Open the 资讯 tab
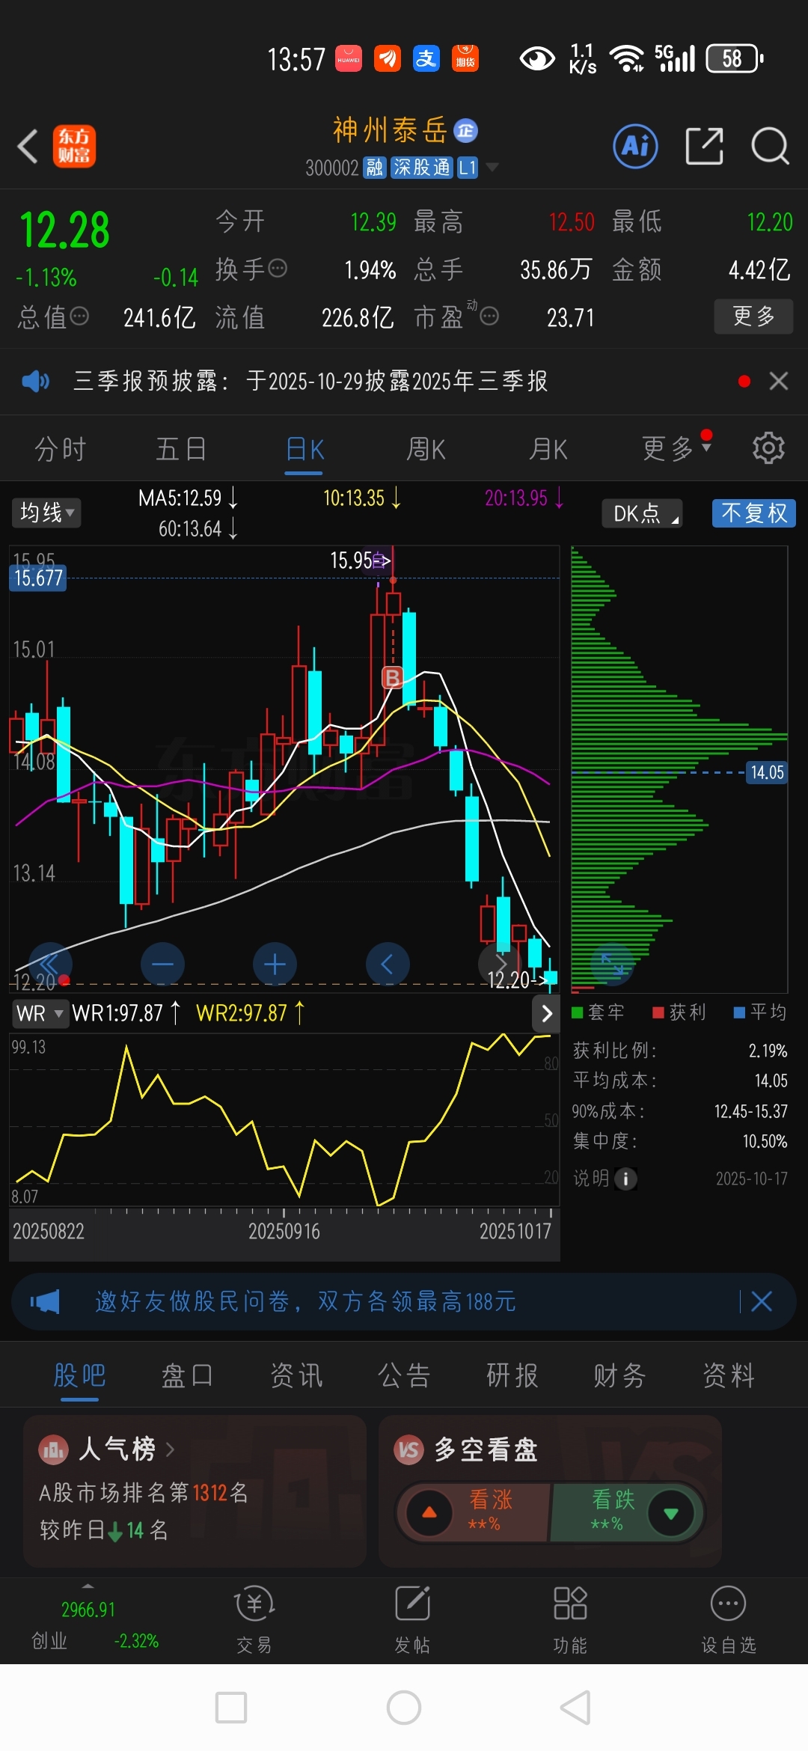Viewport: 808px width, 1751px height. pyautogui.click(x=296, y=1375)
